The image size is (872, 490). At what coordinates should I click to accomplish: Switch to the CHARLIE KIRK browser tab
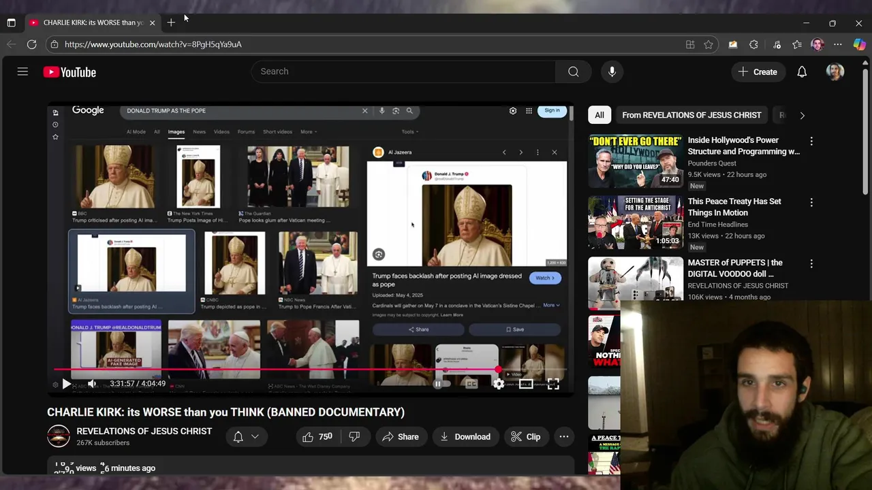(x=93, y=22)
